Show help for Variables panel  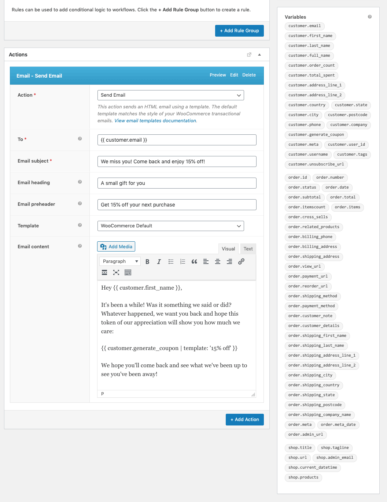click(x=370, y=17)
